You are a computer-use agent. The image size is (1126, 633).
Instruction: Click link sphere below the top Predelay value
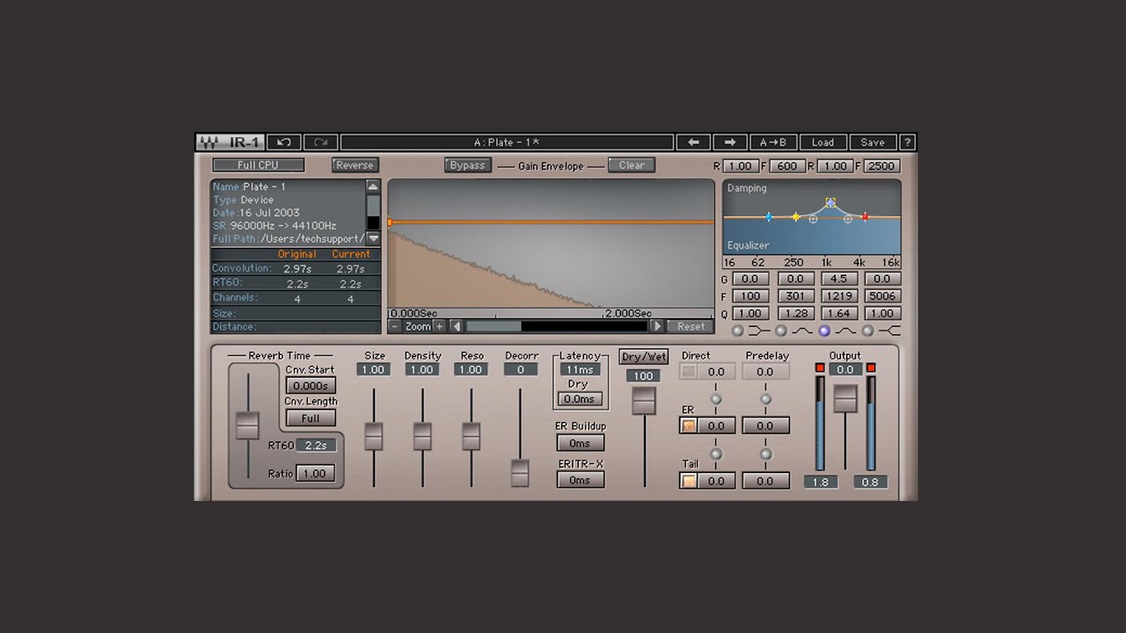click(765, 399)
